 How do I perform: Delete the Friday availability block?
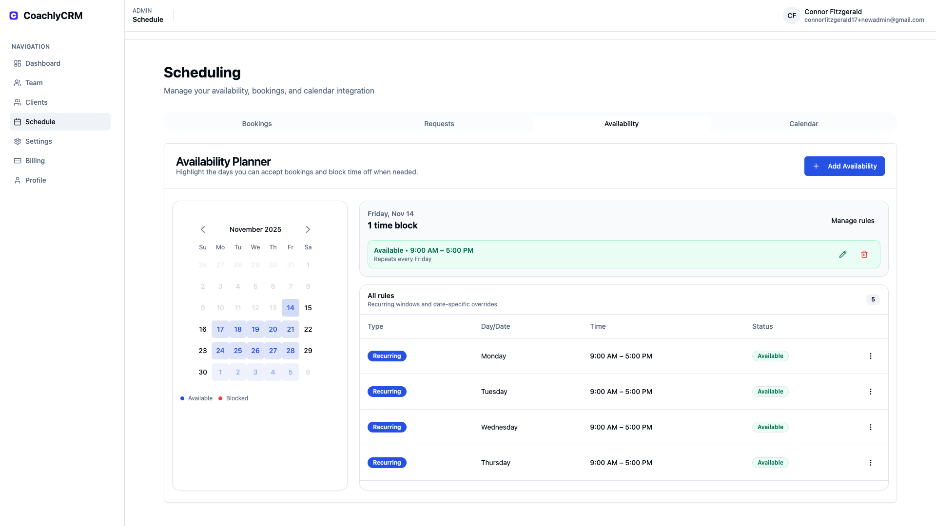[x=864, y=254]
